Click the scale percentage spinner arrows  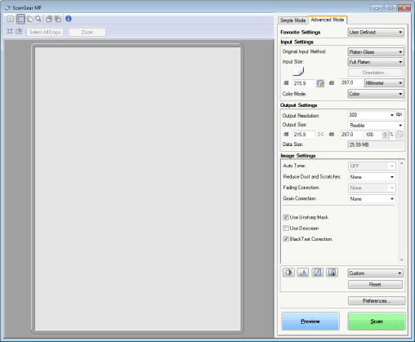pyautogui.click(x=385, y=135)
